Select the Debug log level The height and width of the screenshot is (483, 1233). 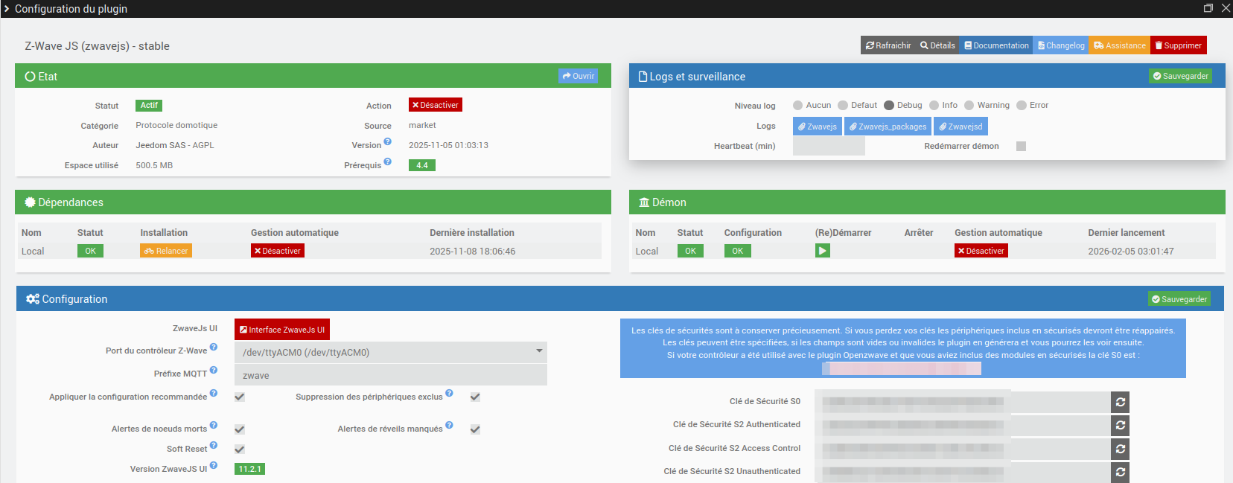889,106
